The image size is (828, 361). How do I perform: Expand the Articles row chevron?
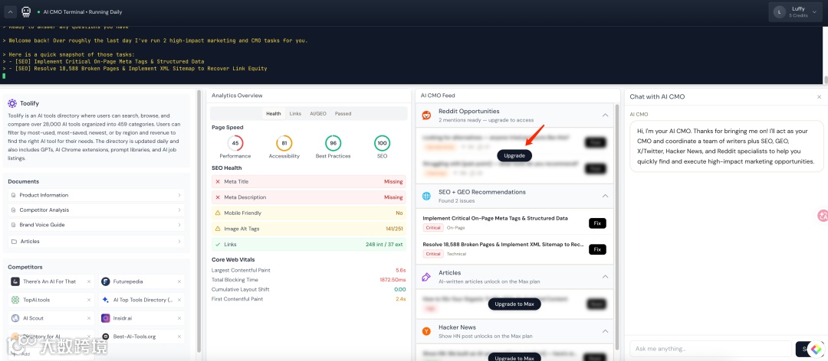coord(179,242)
